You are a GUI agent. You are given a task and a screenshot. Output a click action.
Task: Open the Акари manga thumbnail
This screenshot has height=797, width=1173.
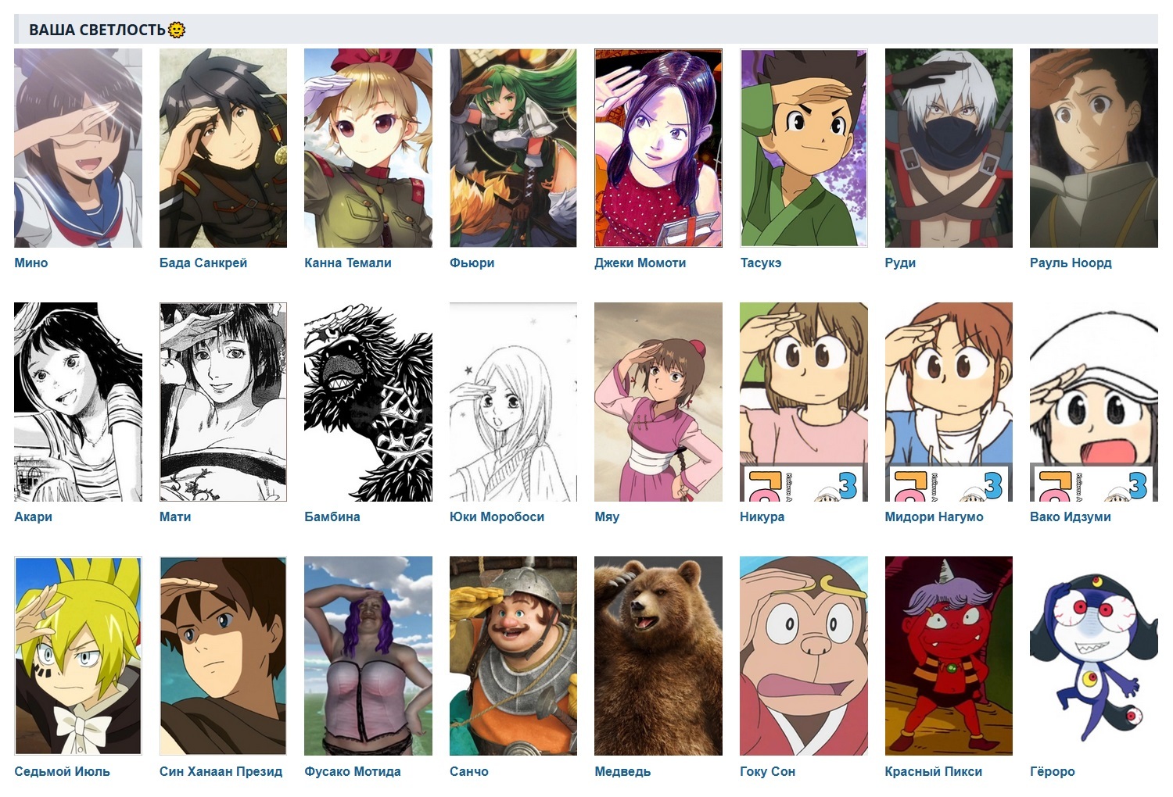[78, 402]
